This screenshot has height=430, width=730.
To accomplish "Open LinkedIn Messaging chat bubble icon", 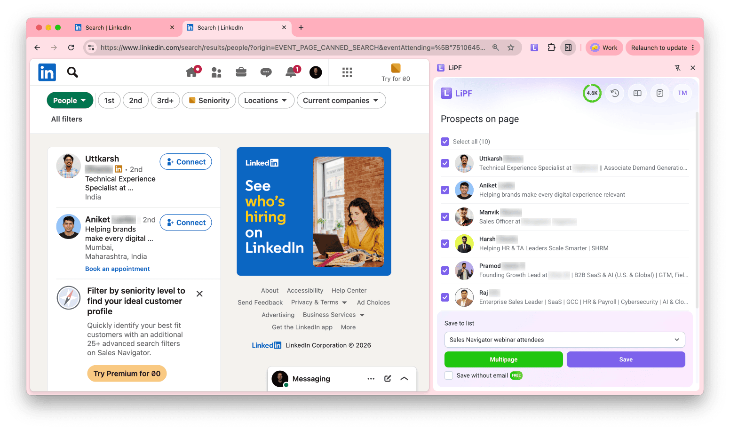I will [x=266, y=72].
